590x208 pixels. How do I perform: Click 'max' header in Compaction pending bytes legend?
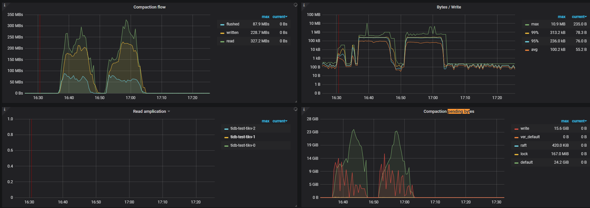565,121
